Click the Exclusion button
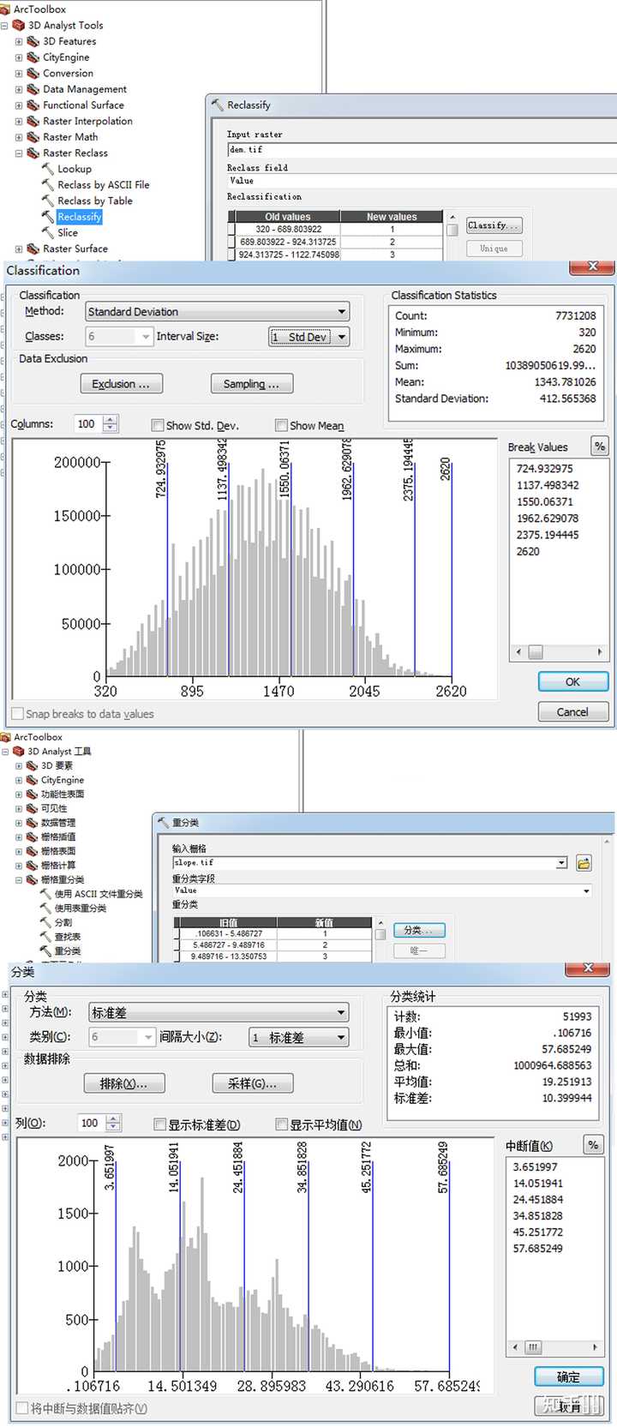 tap(121, 384)
